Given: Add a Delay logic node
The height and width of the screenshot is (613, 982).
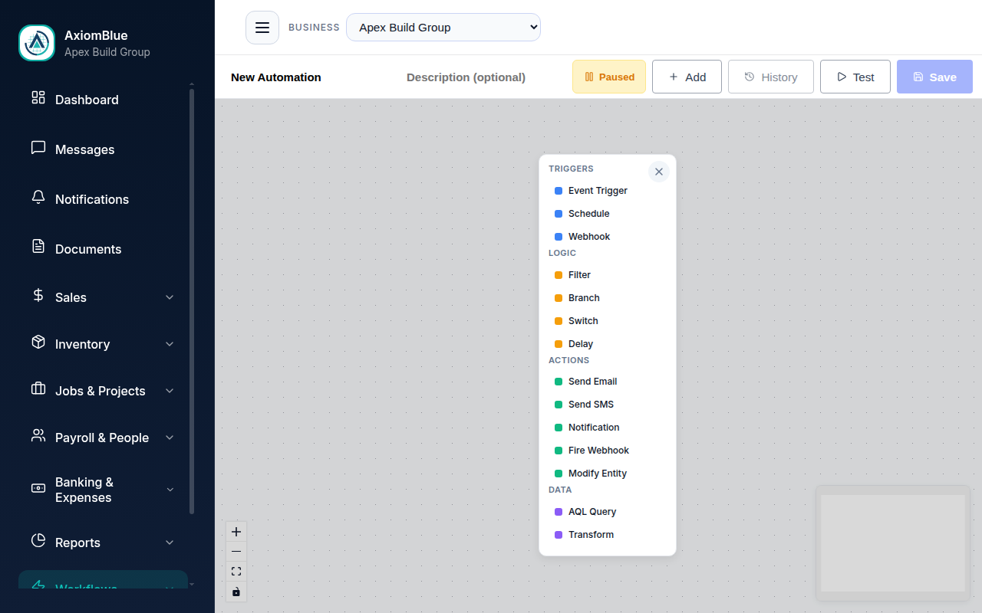Looking at the screenshot, I should [x=608, y=344].
